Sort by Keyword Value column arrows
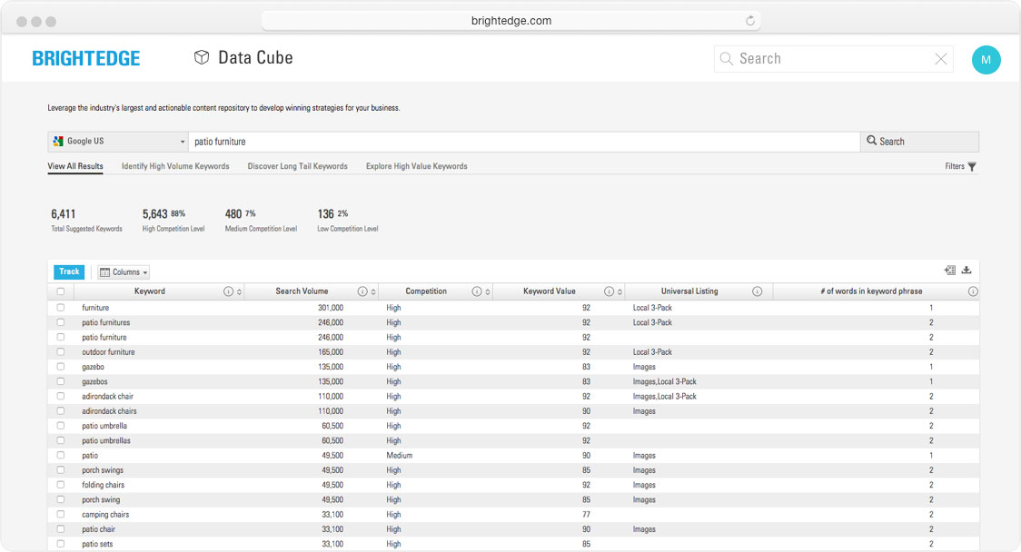Image resolution: width=1021 pixels, height=552 pixels. [x=620, y=291]
